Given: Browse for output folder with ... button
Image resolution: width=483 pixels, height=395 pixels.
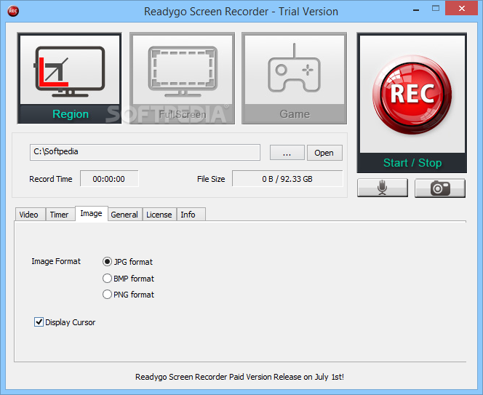Looking at the screenshot, I should pos(287,153).
